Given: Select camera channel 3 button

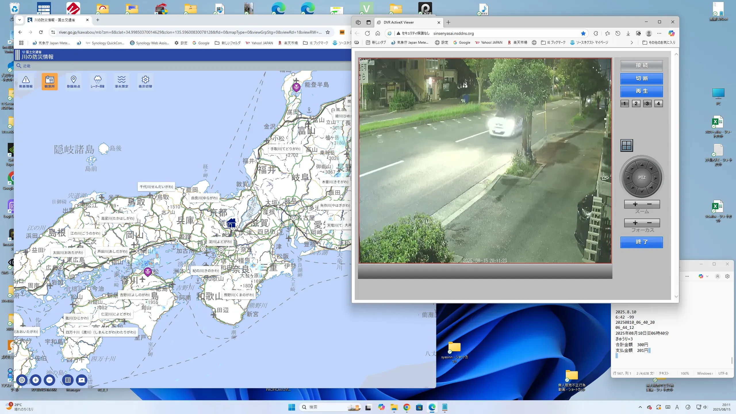Looking at the screenshot, I should click(647, 103).
